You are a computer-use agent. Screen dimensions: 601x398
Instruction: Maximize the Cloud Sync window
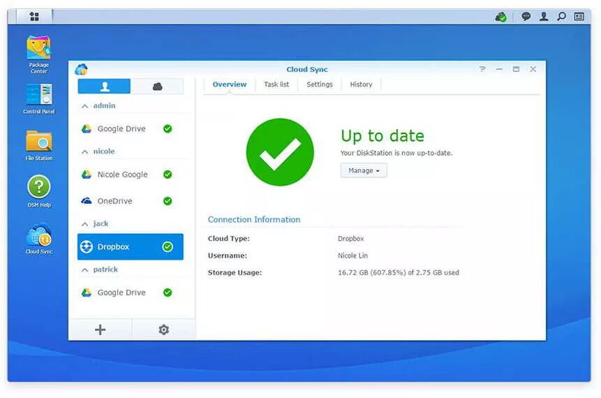coord(516,69)
